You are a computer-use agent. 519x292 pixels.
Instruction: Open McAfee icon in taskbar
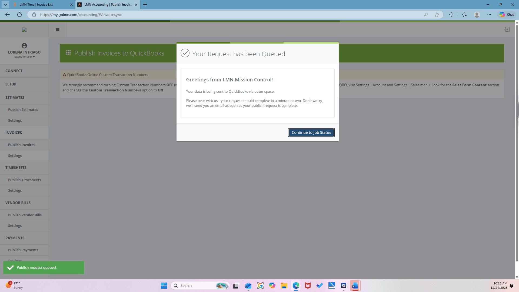pos(308,286)
